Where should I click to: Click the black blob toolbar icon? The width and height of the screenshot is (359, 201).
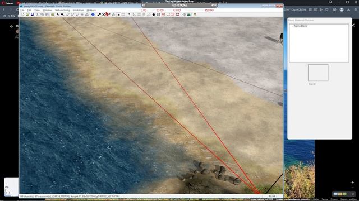coord(154,15)
